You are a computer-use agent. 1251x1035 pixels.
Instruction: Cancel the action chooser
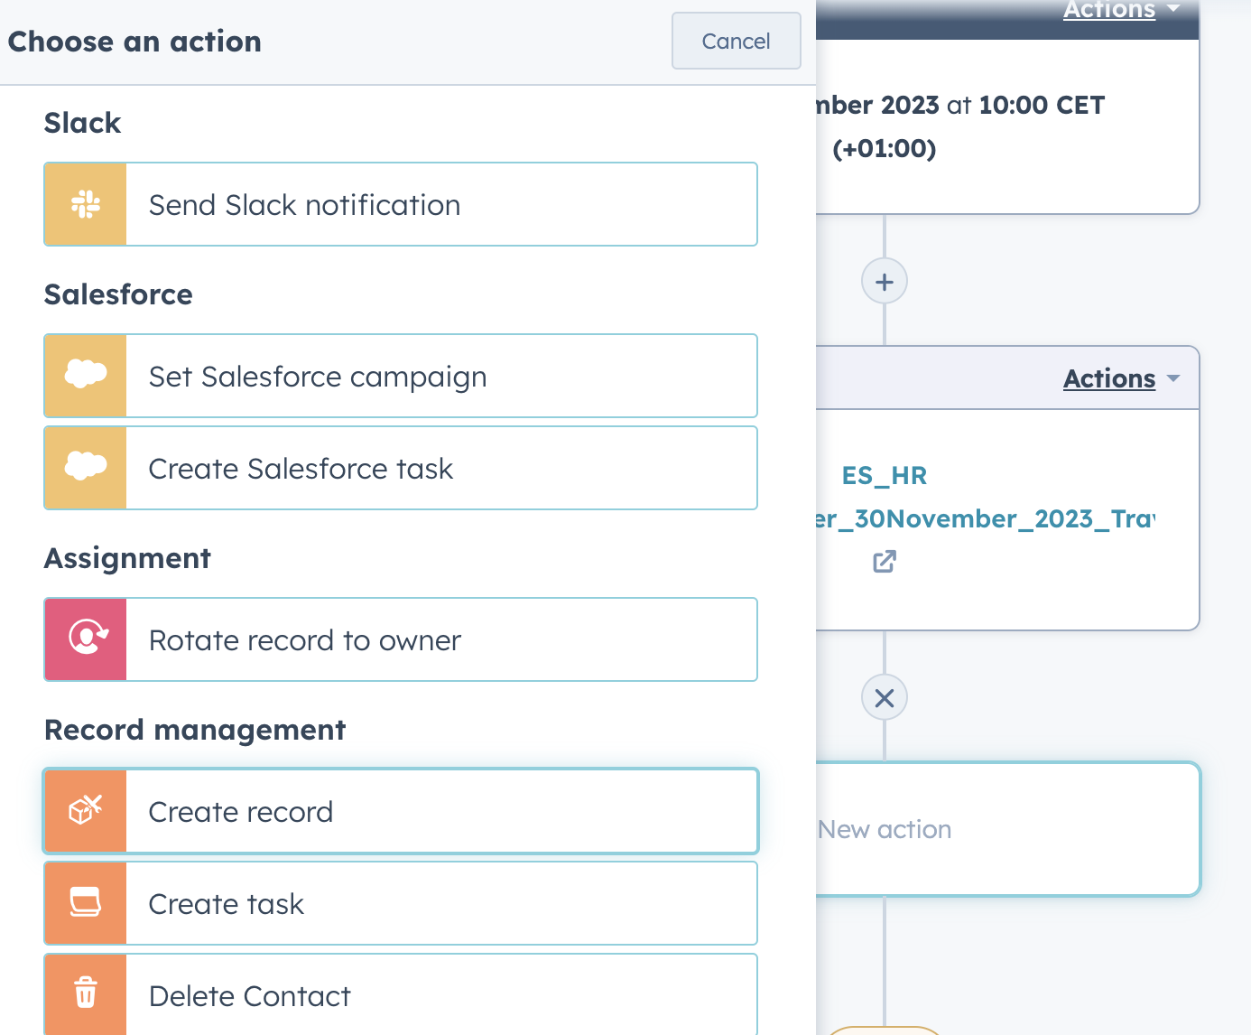point(736,41)
